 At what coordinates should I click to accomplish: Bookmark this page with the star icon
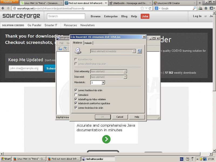[142, 8]
